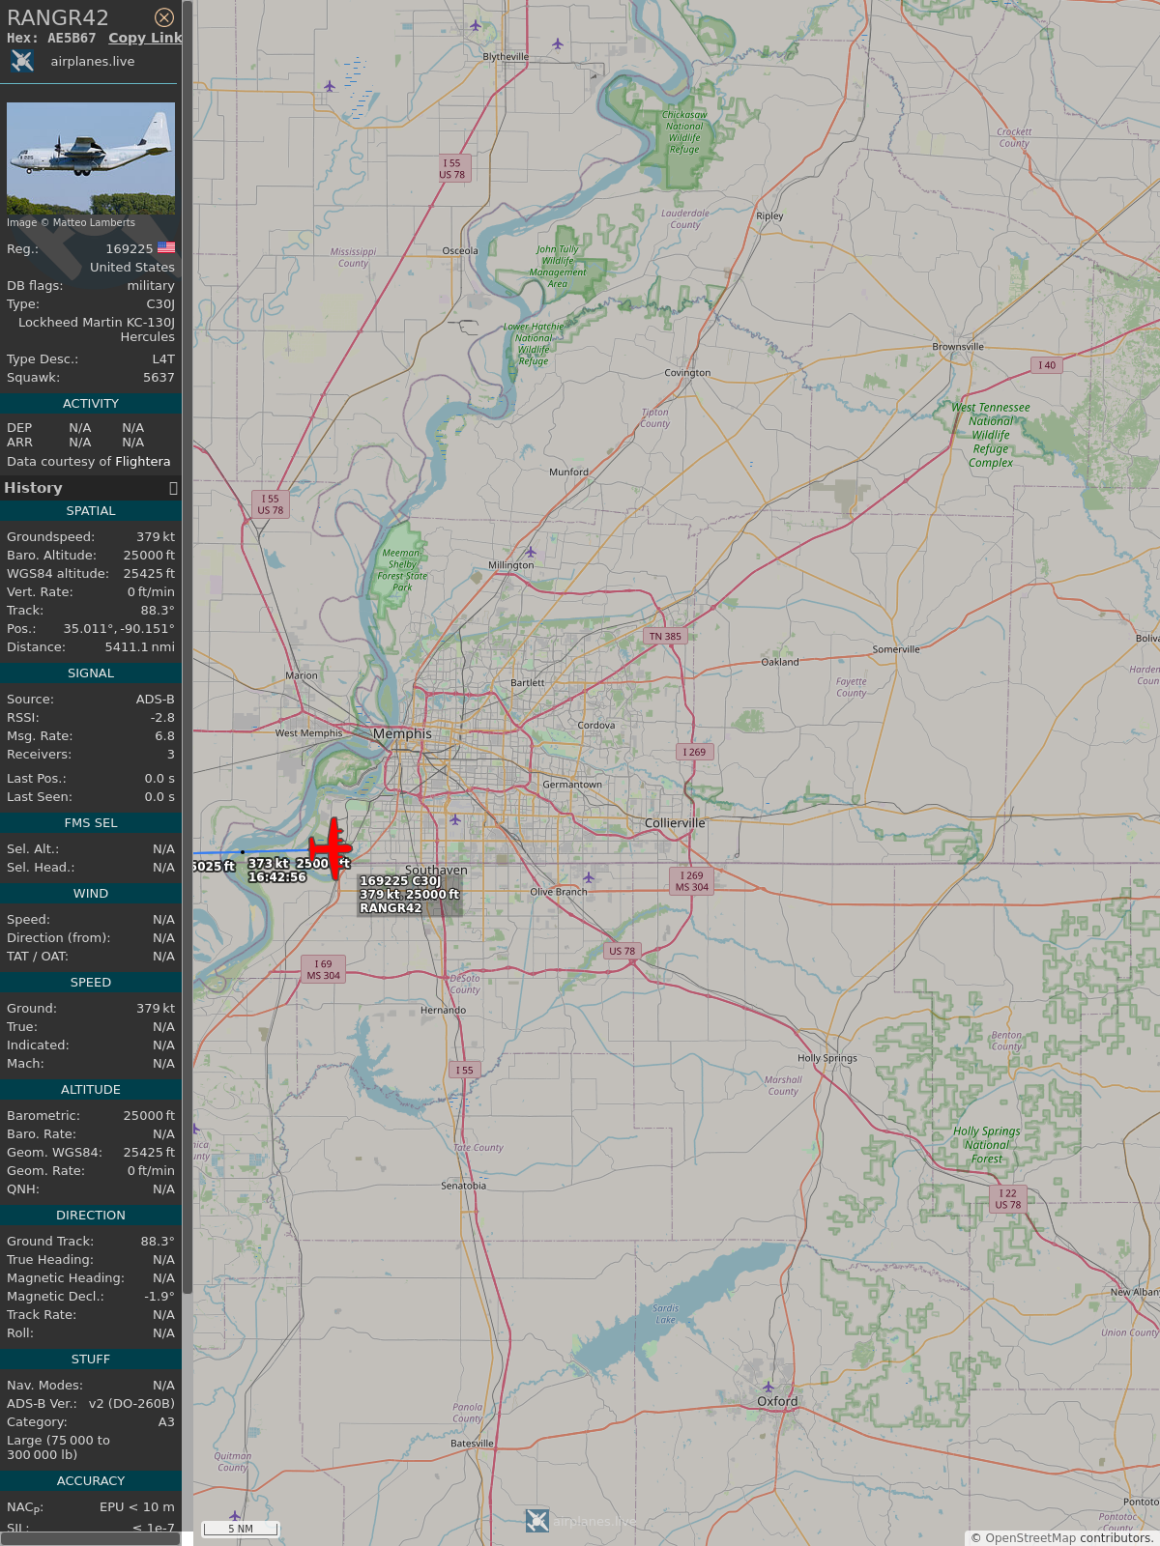Viewport: 1160px width, 1546px height.
Task: Click the Type Desc. value L4T
Action: coord(163,359)
